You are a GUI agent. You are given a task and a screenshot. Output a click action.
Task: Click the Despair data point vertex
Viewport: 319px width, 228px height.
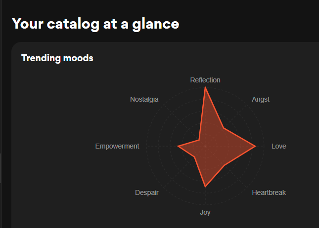tap(194, 157)
